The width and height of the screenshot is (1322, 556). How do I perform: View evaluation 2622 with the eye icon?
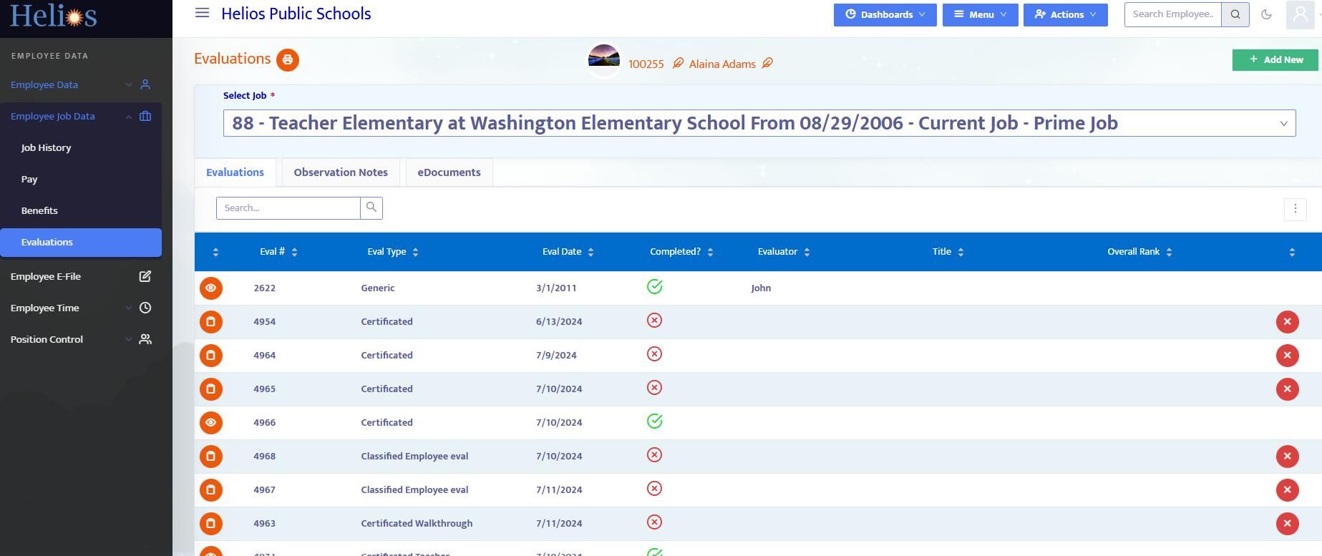pyautogui.click(x=211, y=288)
